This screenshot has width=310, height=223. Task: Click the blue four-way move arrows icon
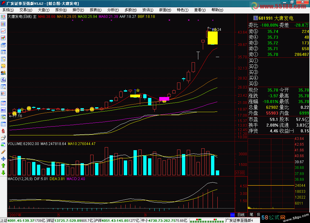3,159
